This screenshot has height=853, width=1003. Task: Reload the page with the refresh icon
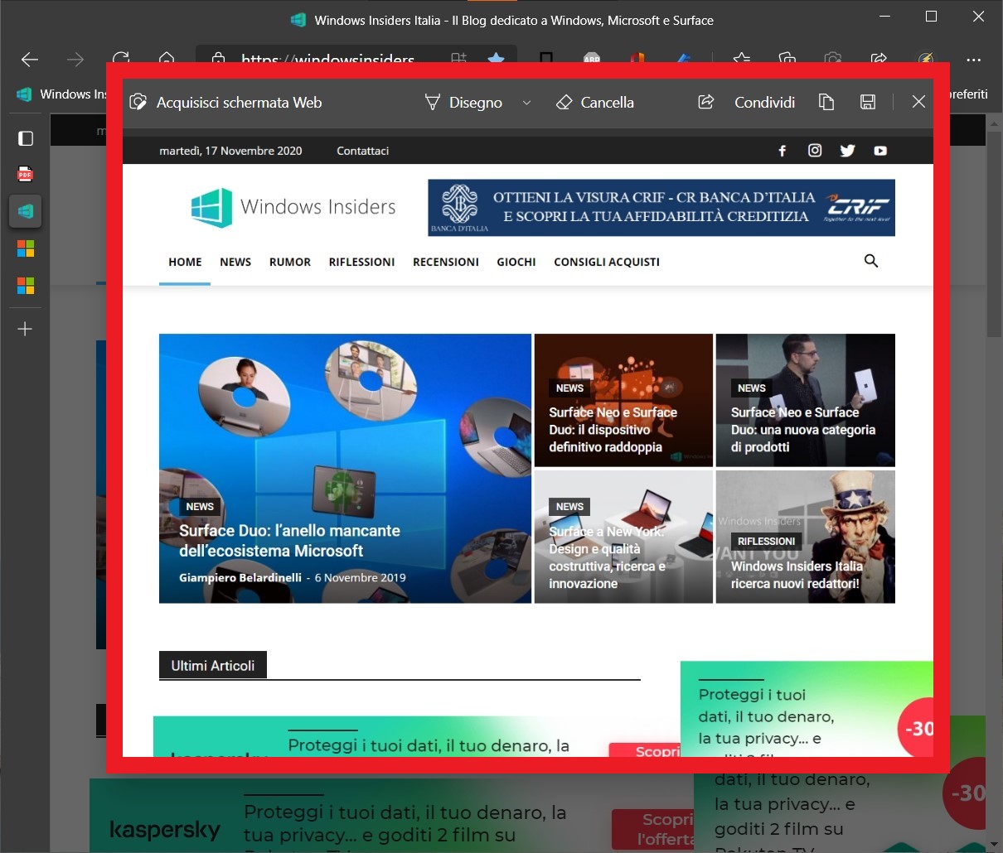tap(121, 58)
